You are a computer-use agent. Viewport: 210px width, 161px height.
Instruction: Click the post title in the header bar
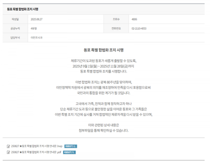tap(22, 9)
